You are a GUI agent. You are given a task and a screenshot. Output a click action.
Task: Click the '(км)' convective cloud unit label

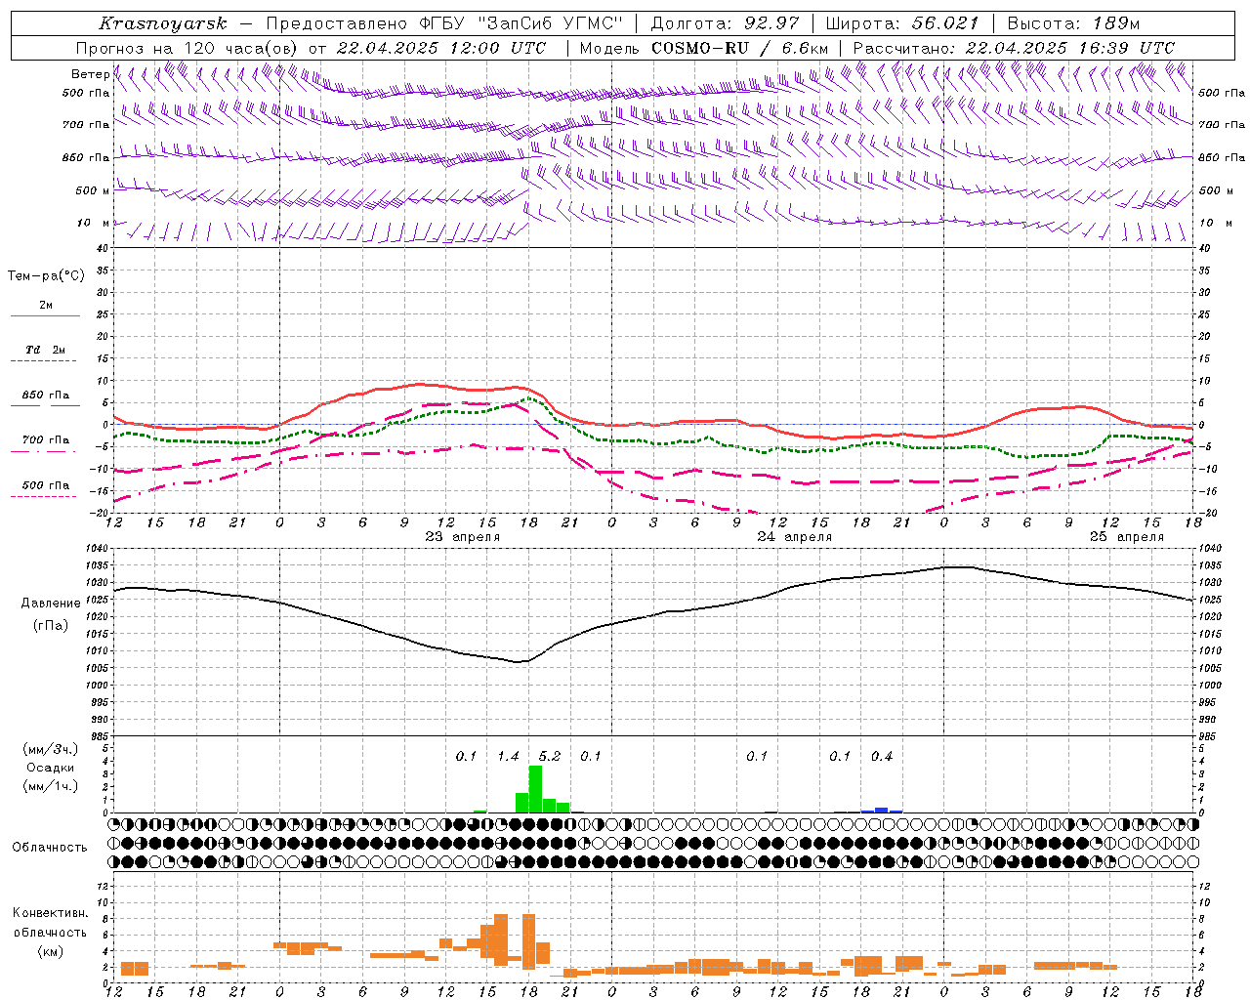[x=50, y=951]
